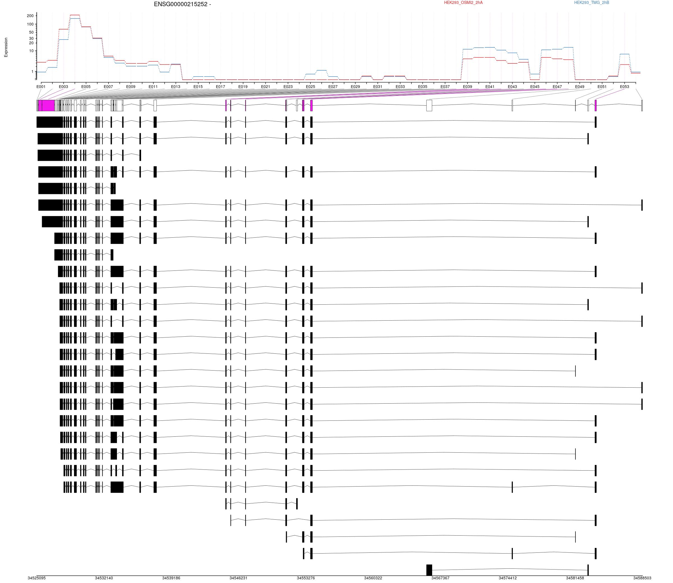Image resolution: width=673 pixels, height=583 pixels.
Task: Click exon bin label E035
Action: coord(423,87)
